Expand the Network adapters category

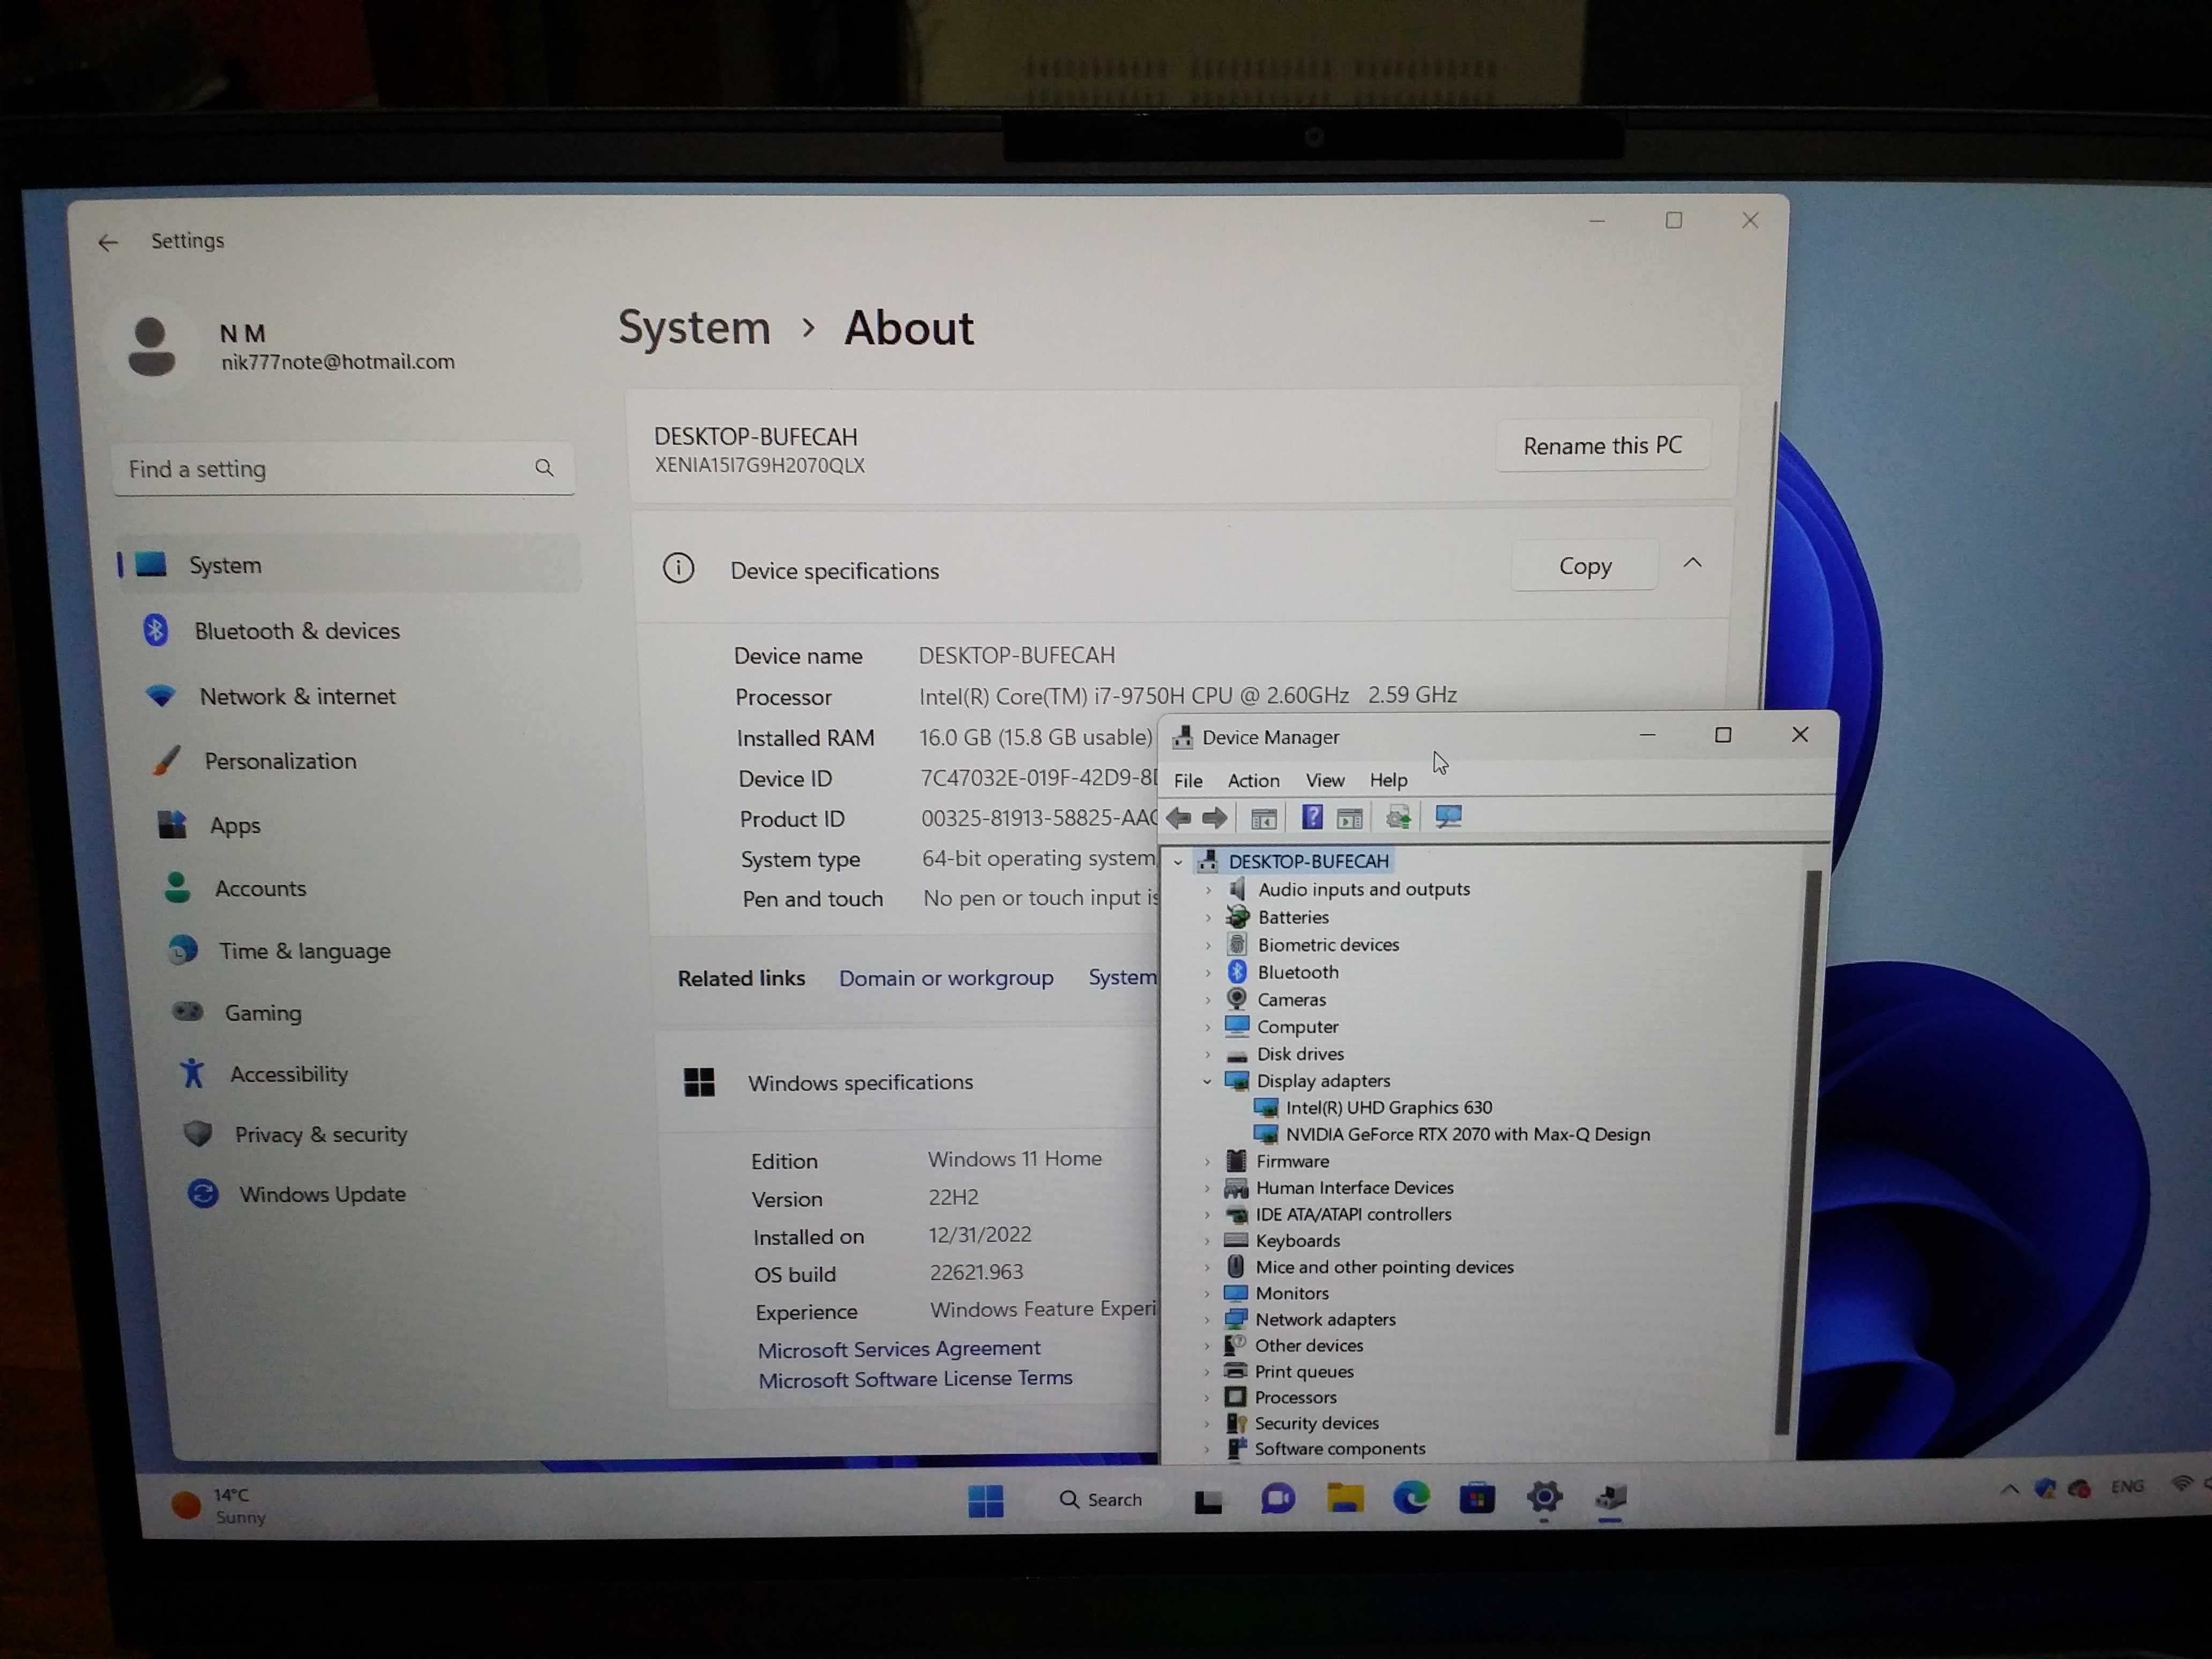point(1207,1320)
